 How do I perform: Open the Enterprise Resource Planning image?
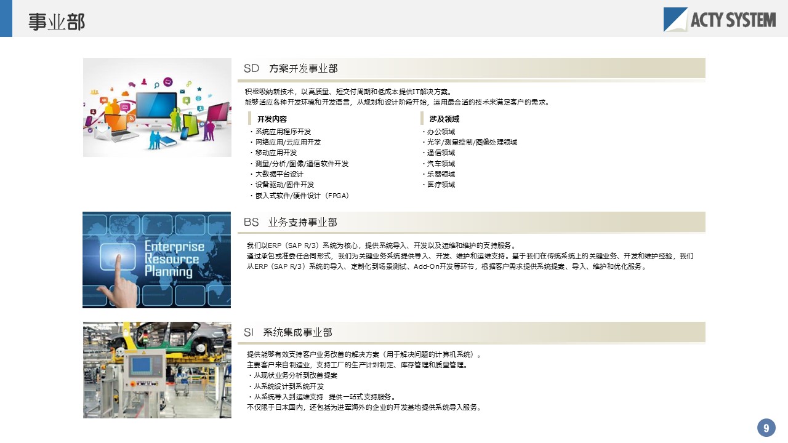click(x=156, y=260)
